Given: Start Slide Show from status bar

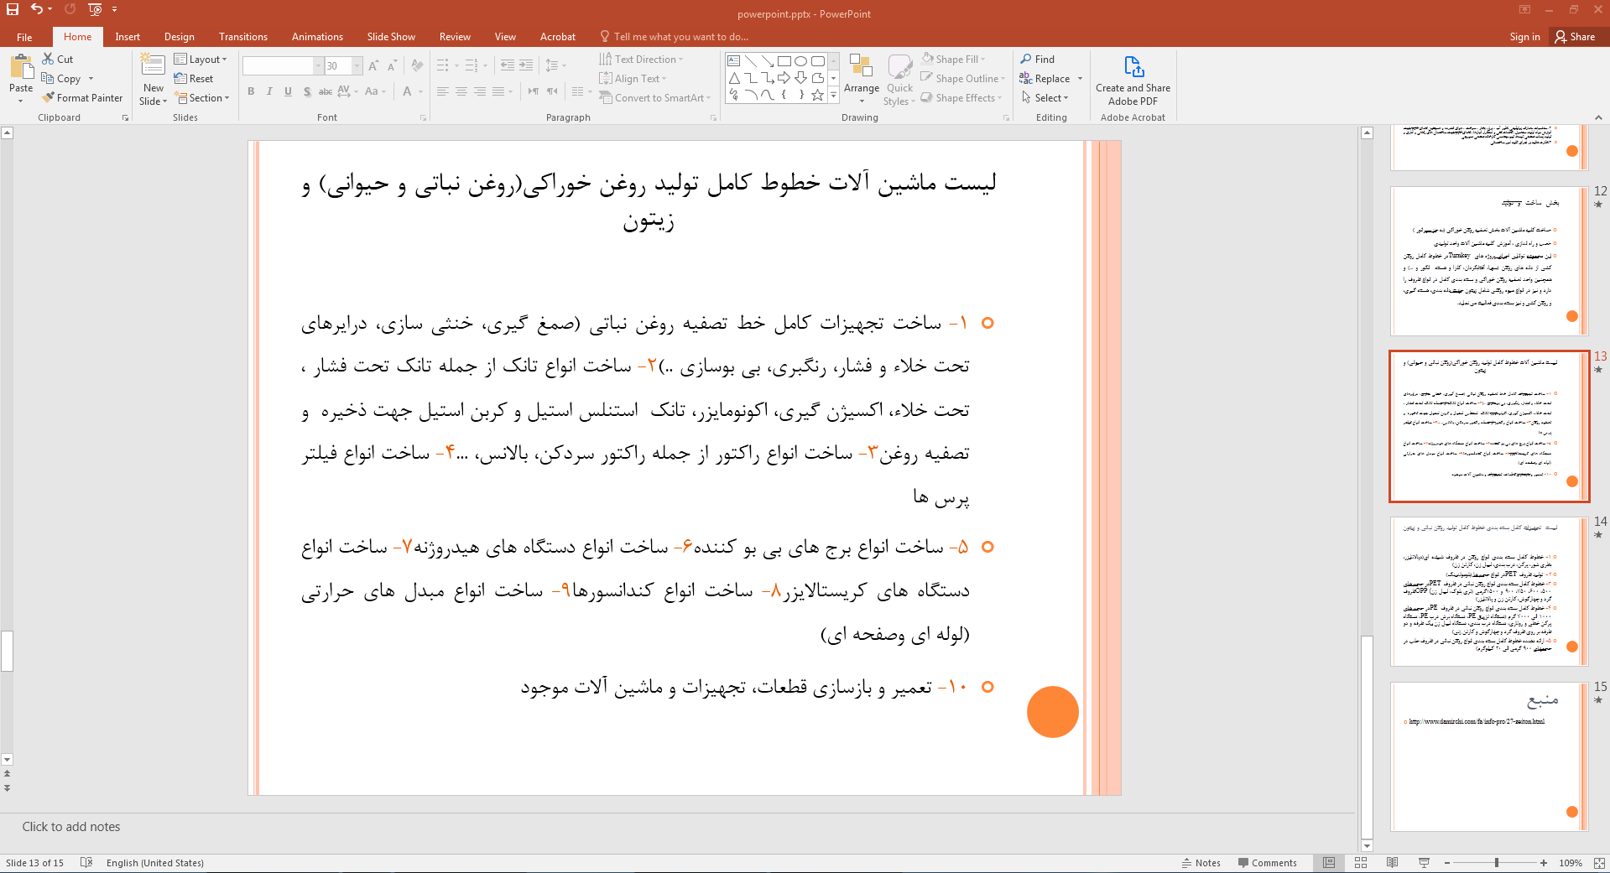Looking at the screenshot, I should (x=1424, y=863).
